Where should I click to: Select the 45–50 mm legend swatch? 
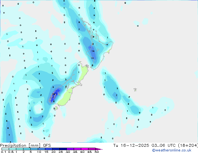pos(92,149)
